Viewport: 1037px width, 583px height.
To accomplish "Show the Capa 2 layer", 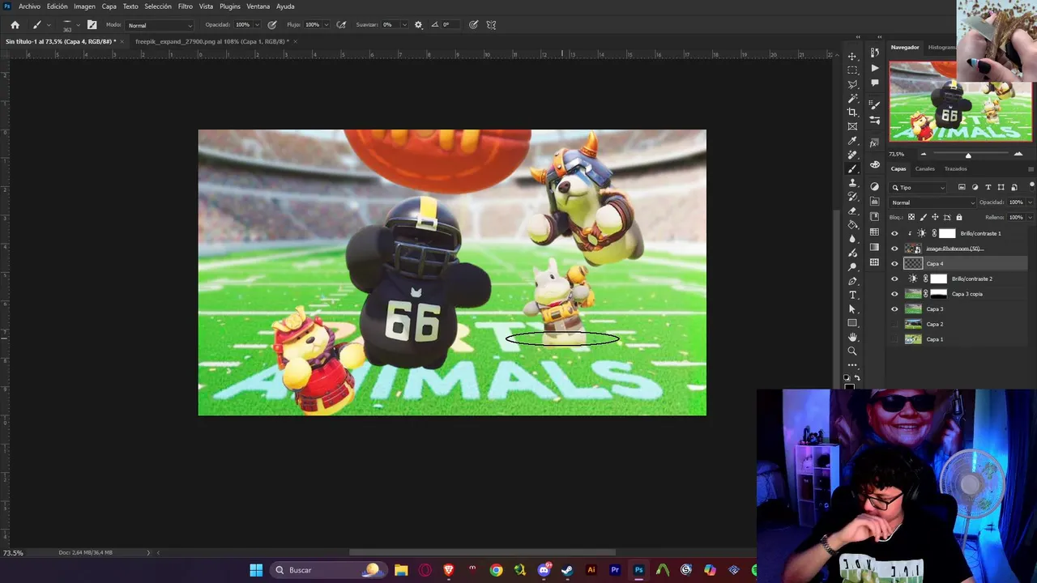I will coord(894,324).
